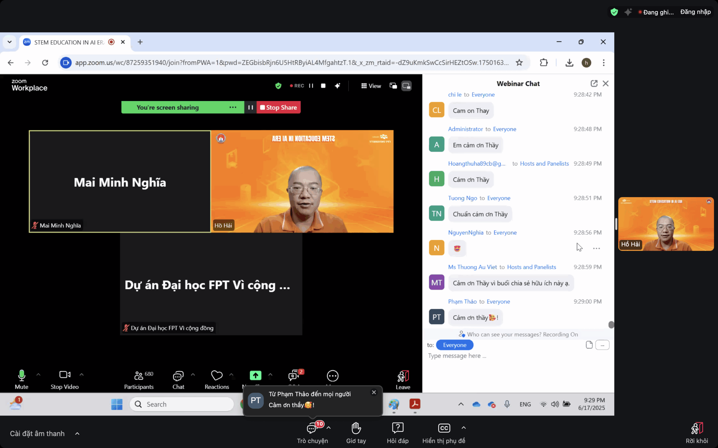718x448 pixels.
Task: Open the Everyone recipient dropdown
Action: pos(454,345)
